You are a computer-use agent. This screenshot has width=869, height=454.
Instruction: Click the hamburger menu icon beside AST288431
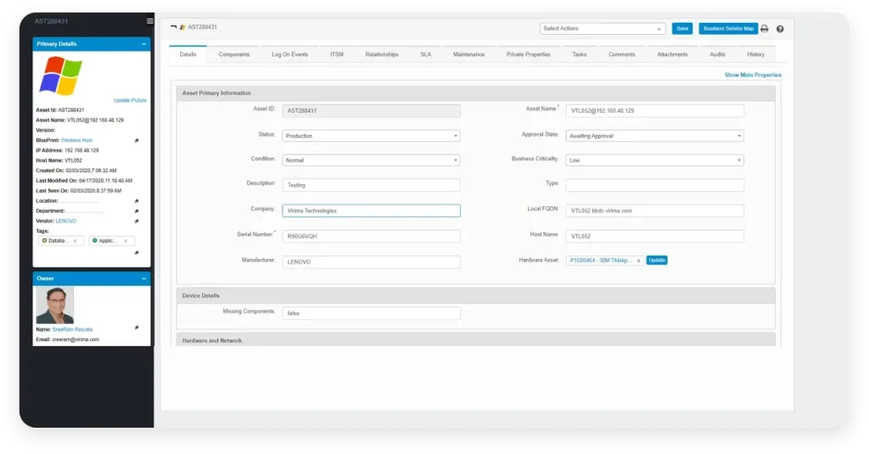pos(150,20)
